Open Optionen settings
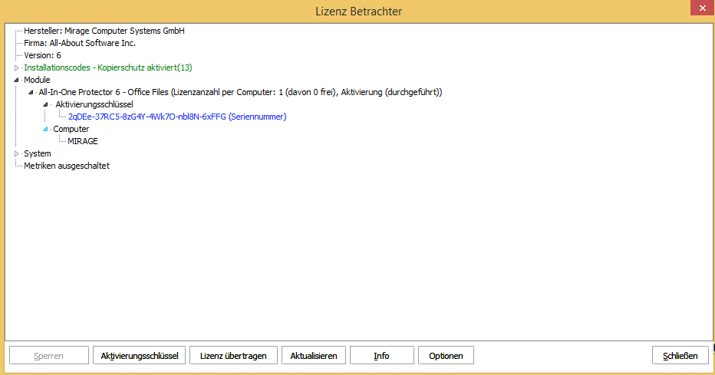 446,356
